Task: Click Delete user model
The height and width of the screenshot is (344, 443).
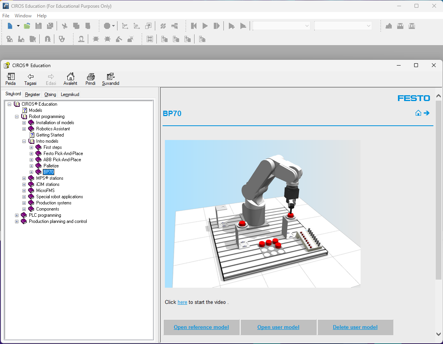Action: point(355,327)
